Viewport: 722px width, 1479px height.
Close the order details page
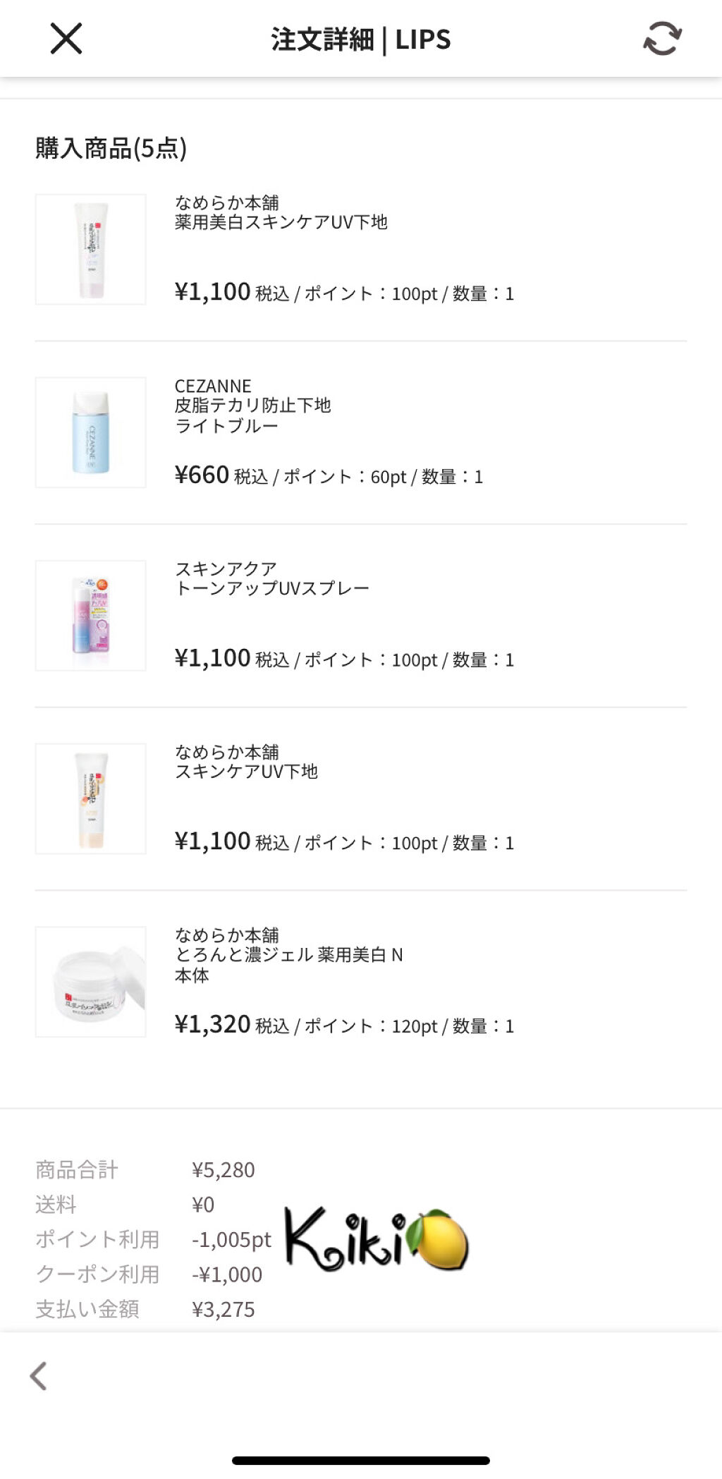66,39
